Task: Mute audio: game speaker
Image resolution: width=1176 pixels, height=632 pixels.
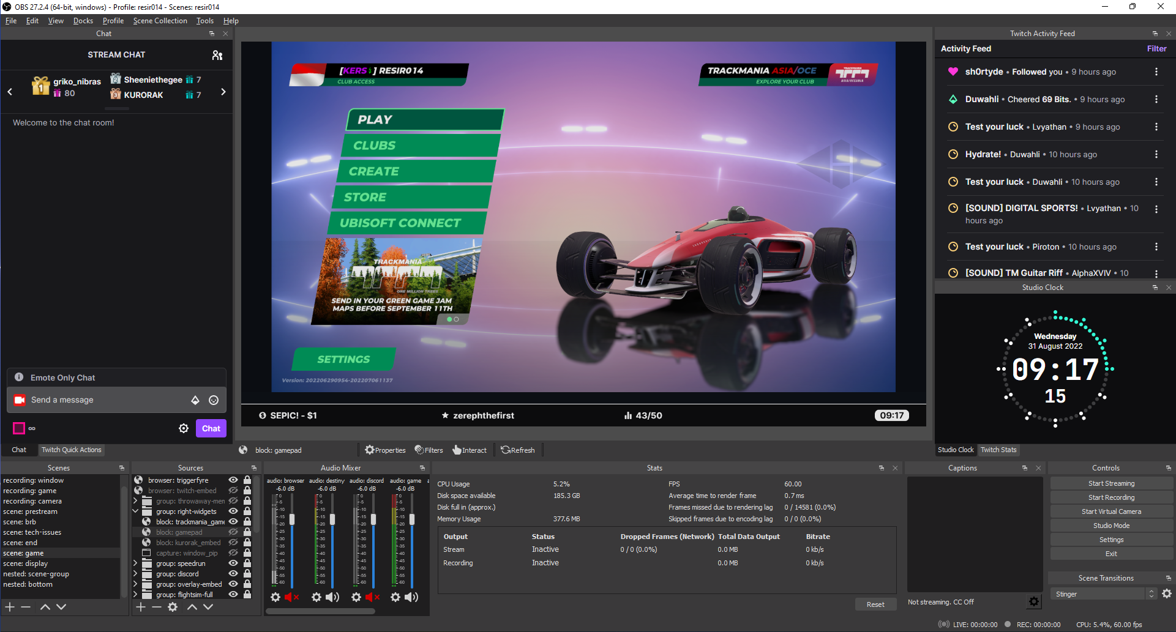Action: pos(412,597)
